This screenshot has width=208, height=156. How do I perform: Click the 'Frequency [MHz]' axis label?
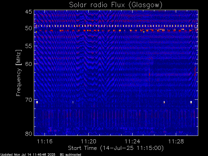coord(19,73)
